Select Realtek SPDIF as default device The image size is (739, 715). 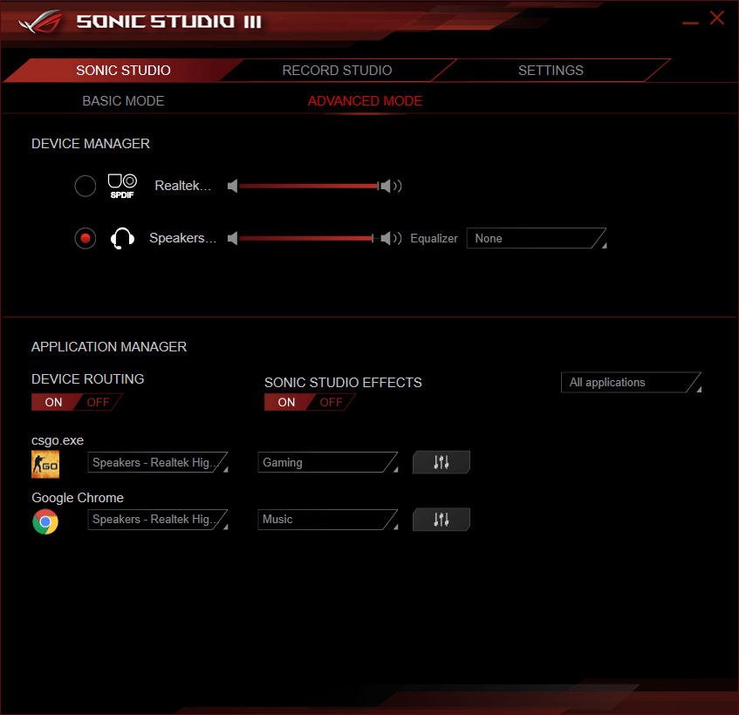pos(86,186)
